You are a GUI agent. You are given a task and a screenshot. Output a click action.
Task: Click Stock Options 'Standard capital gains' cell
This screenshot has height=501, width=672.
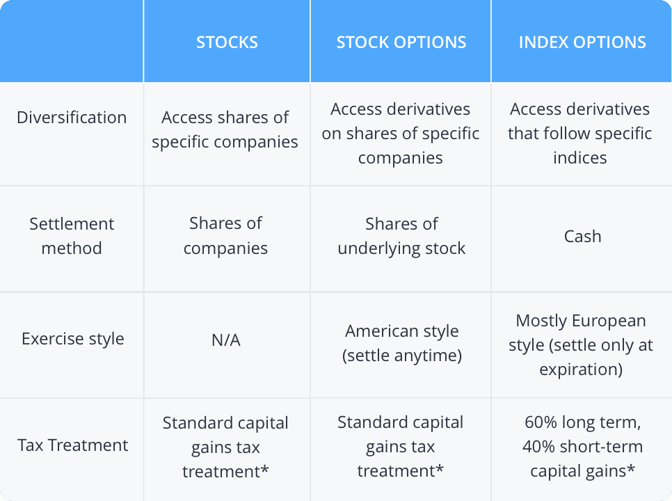[x=401, y=447]
